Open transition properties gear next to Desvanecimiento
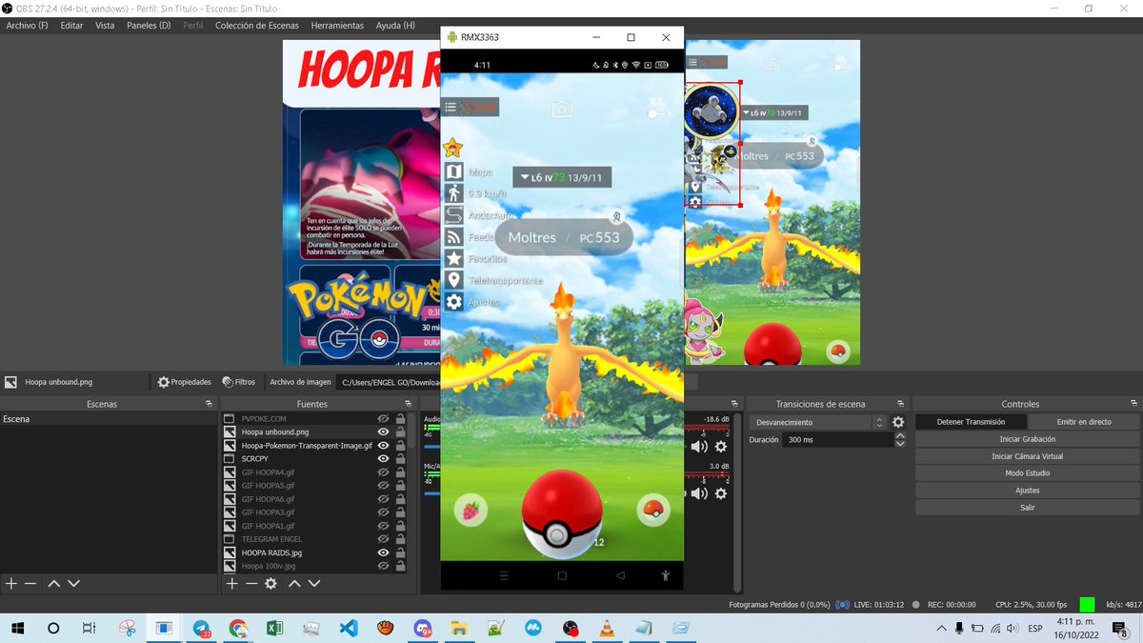The width and height of the screenshot is (1143, 643). (x=898, y=422)
